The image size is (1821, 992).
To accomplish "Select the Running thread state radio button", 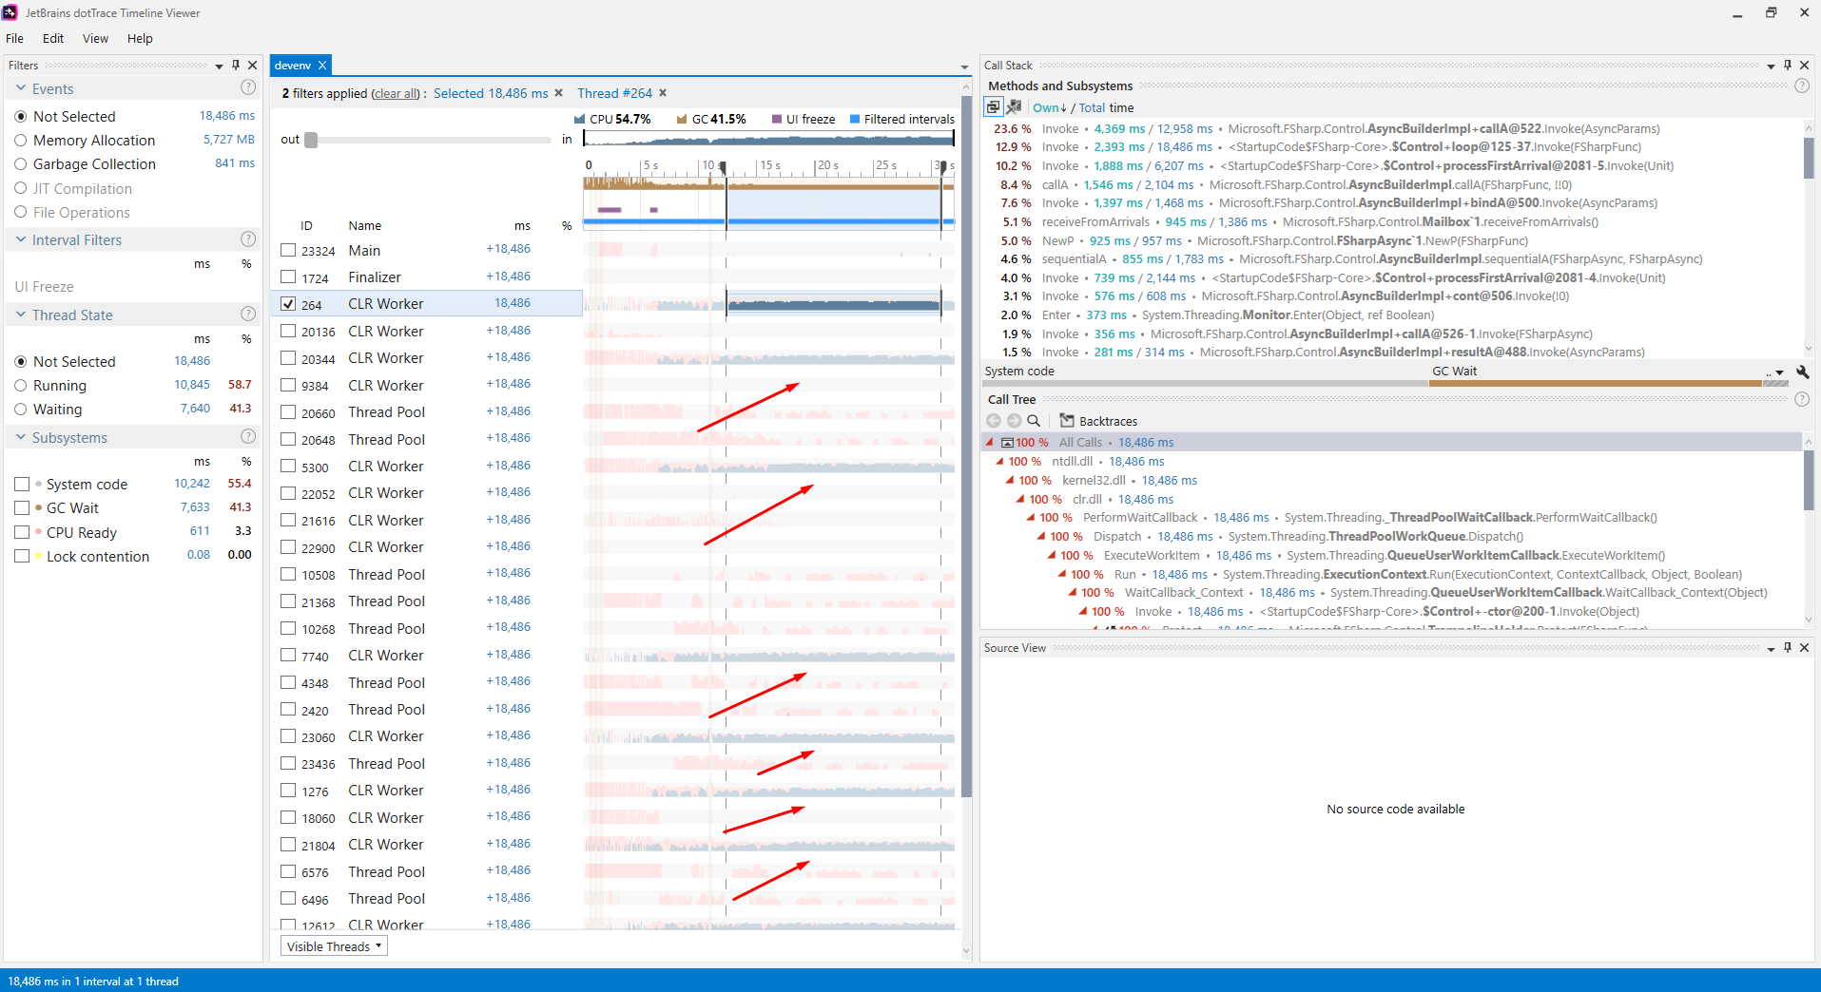I will (x=21, y=385).
